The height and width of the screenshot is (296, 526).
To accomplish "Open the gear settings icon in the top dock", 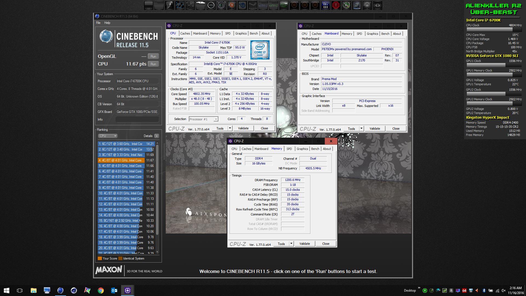I will [367, 5].
